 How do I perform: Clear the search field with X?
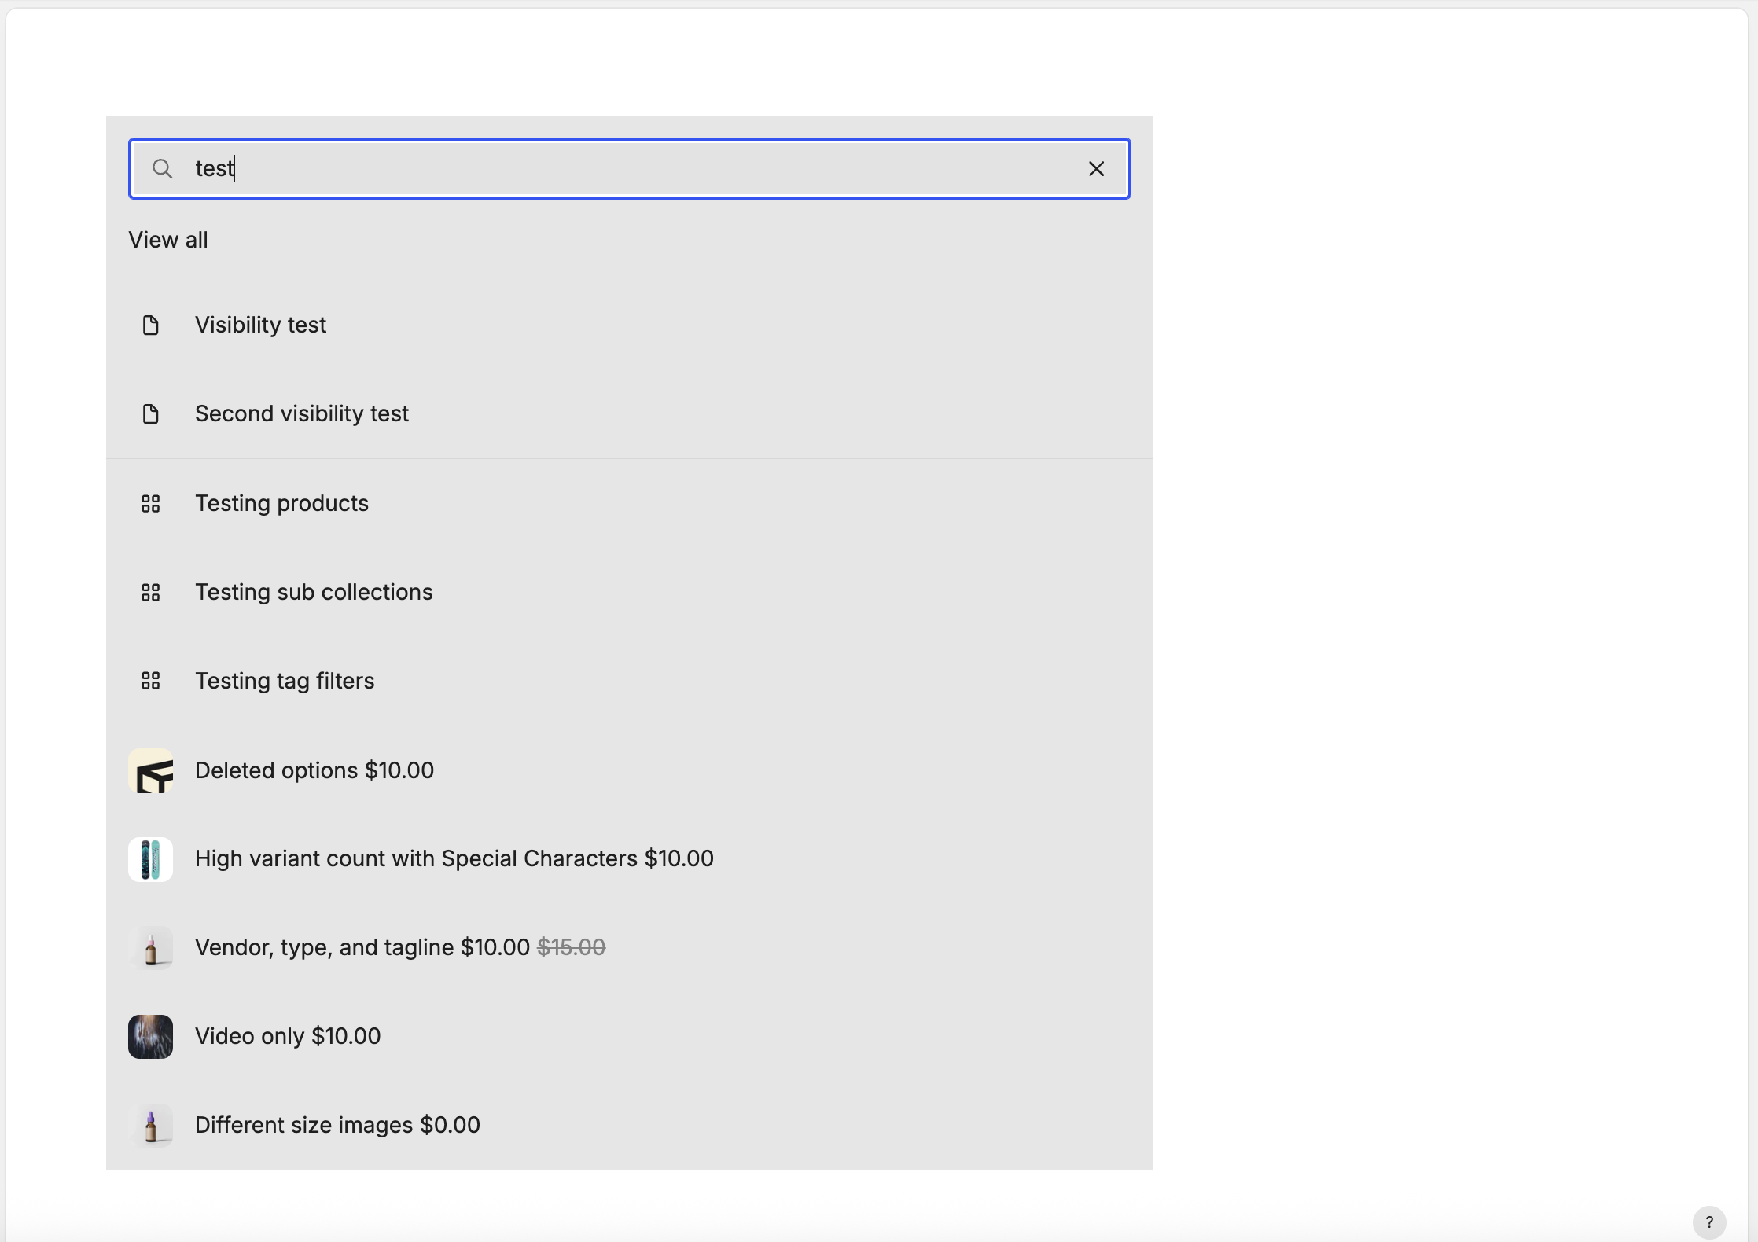[1096, 168]
